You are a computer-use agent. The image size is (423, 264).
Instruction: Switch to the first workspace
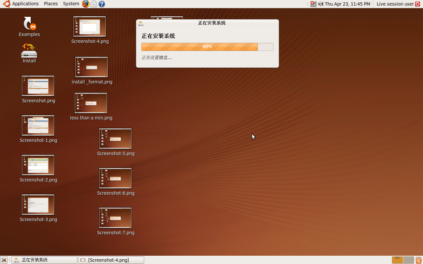[398, 260]
